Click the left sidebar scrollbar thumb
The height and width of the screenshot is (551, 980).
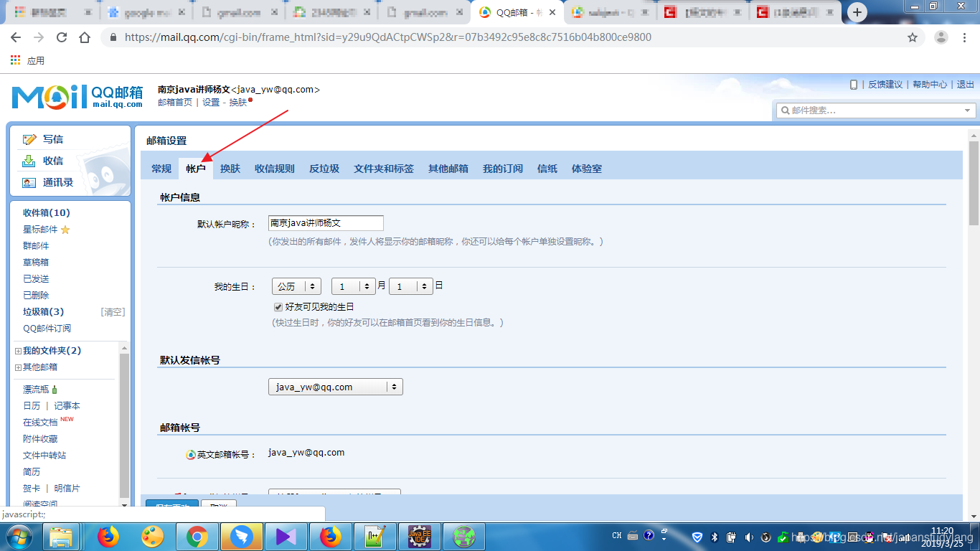[125, 426]
